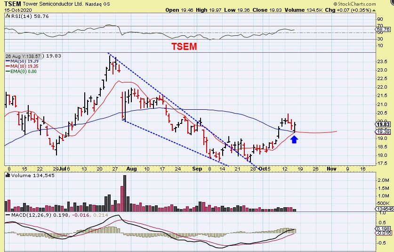The image size is (394, 252).
Task: Click the Volume 134,545 panel label
Action: (x=32, y=176)
